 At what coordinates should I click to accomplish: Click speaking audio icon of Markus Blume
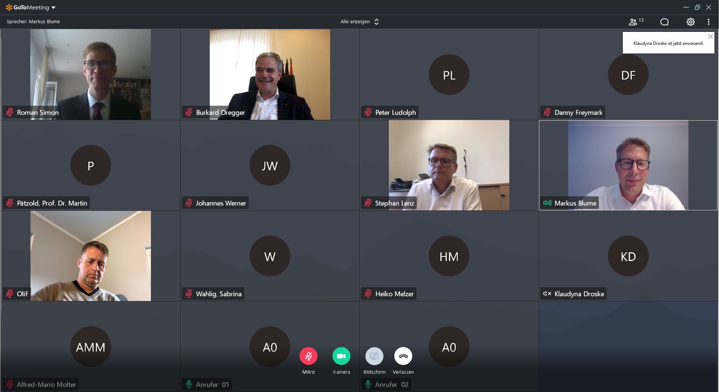click(x=547, y=203)
